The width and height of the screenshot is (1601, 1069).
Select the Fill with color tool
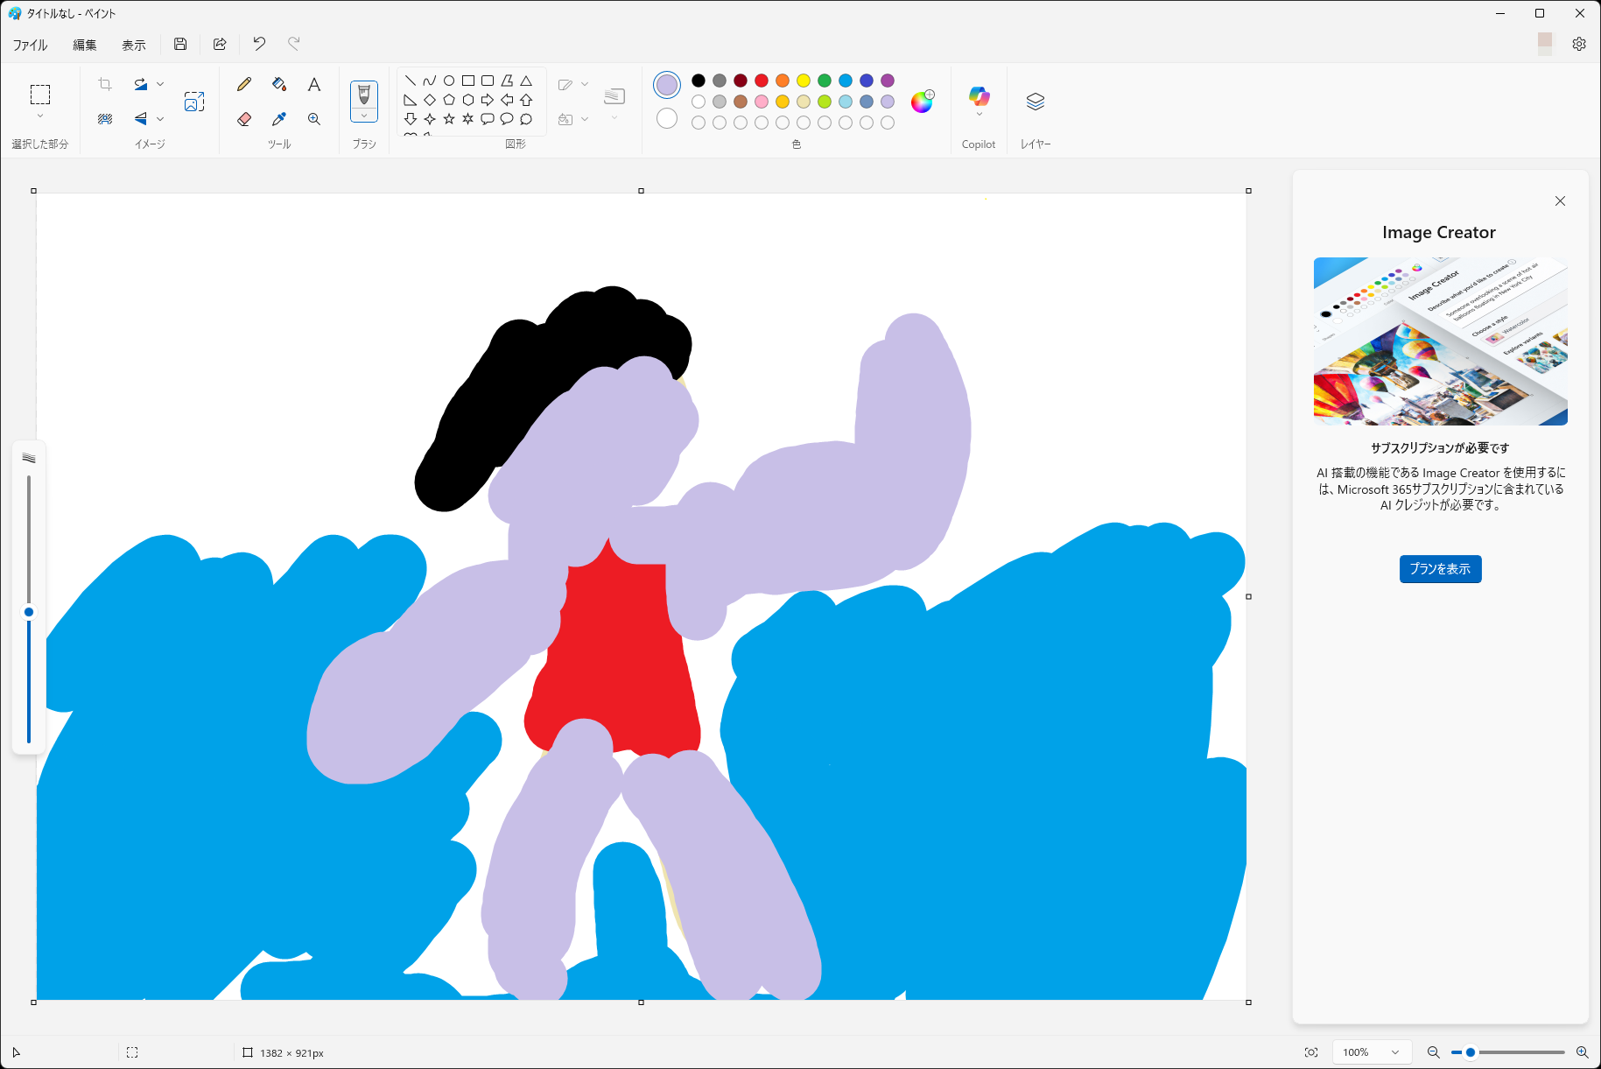(279, 84)
